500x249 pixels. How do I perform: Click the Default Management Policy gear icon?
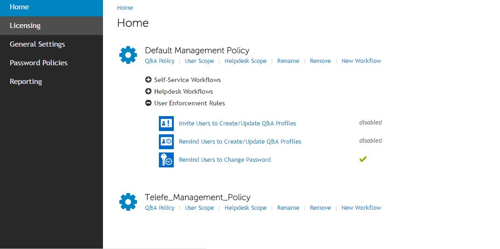(128, 55)
